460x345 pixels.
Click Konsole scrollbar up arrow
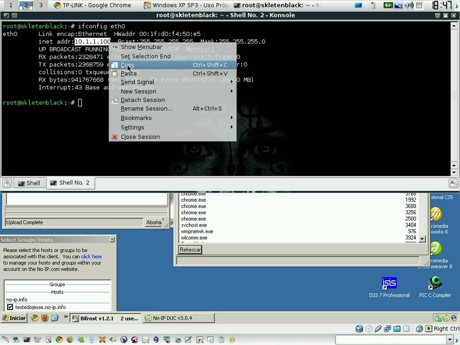[454, 26]
